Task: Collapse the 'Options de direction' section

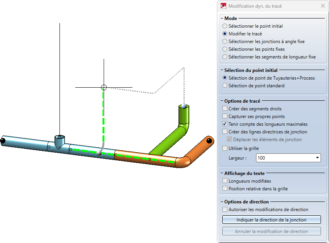Action: click(222, 202)
